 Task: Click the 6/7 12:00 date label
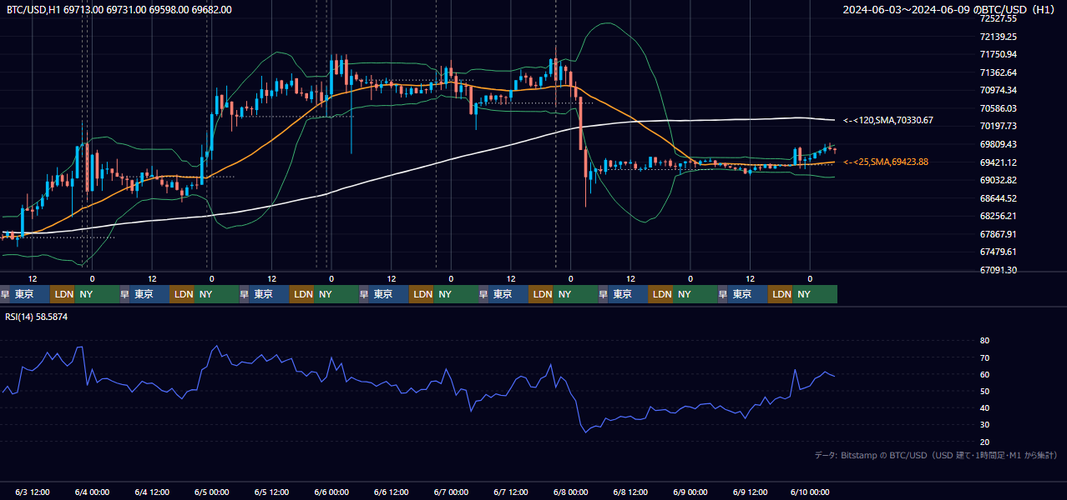pyautogui.click(x=512, y=492)
